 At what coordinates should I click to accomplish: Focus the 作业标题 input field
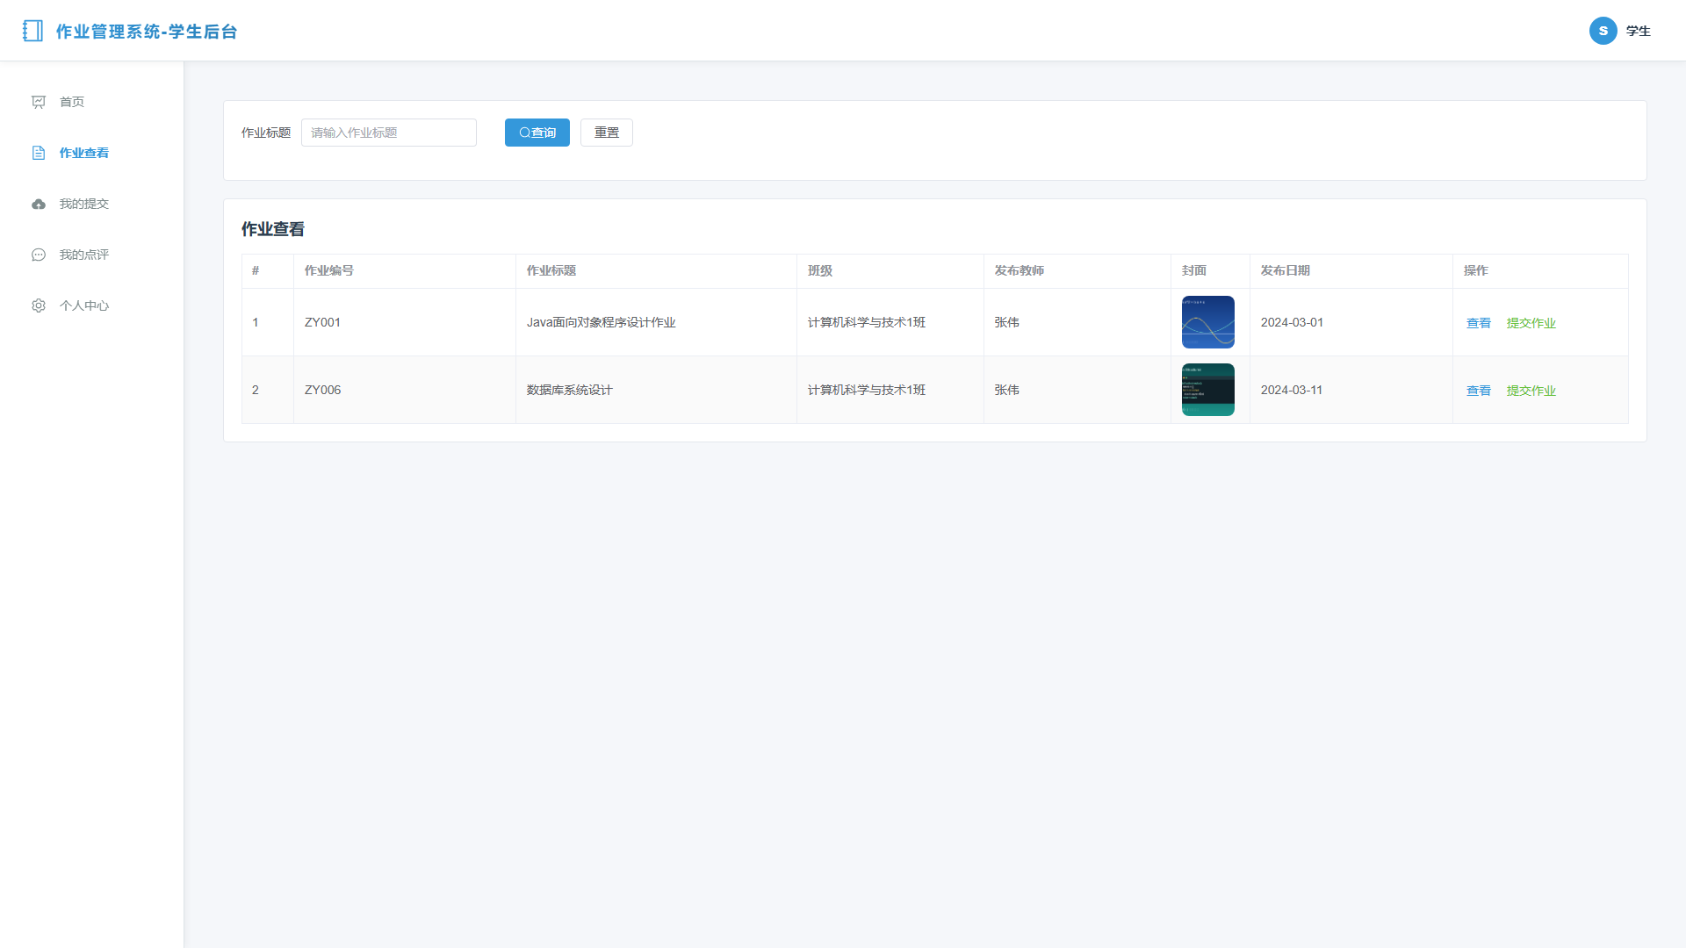389,133
